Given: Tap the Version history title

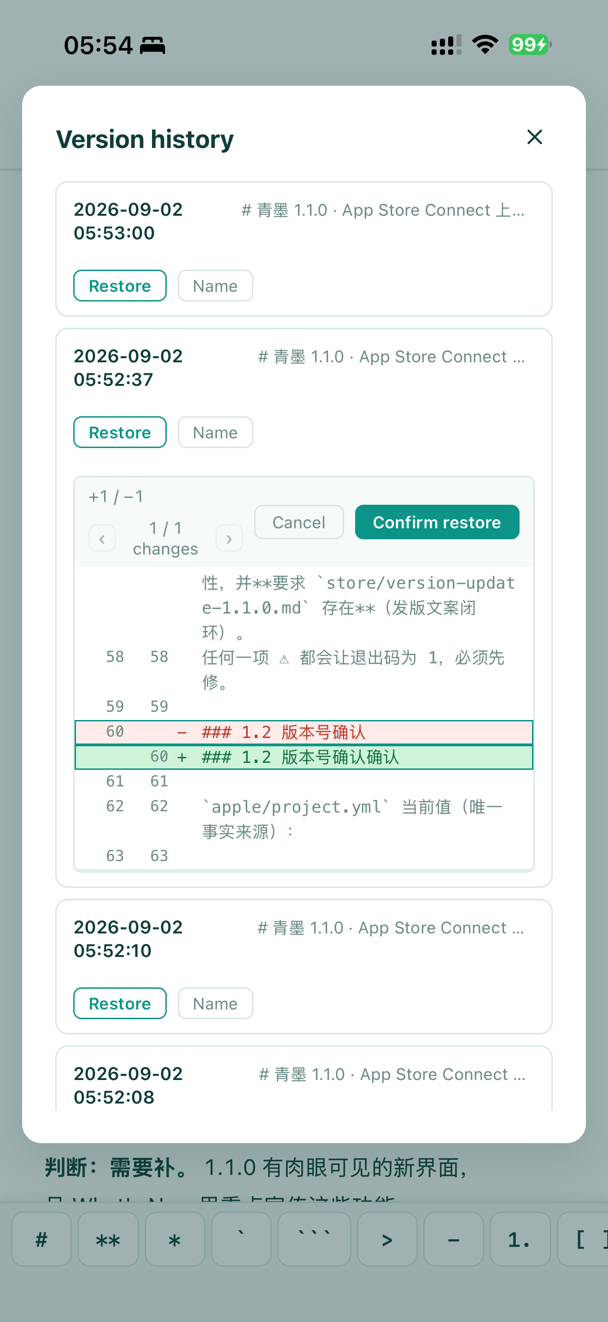Looking at the screenshot, I should [145, 139].
